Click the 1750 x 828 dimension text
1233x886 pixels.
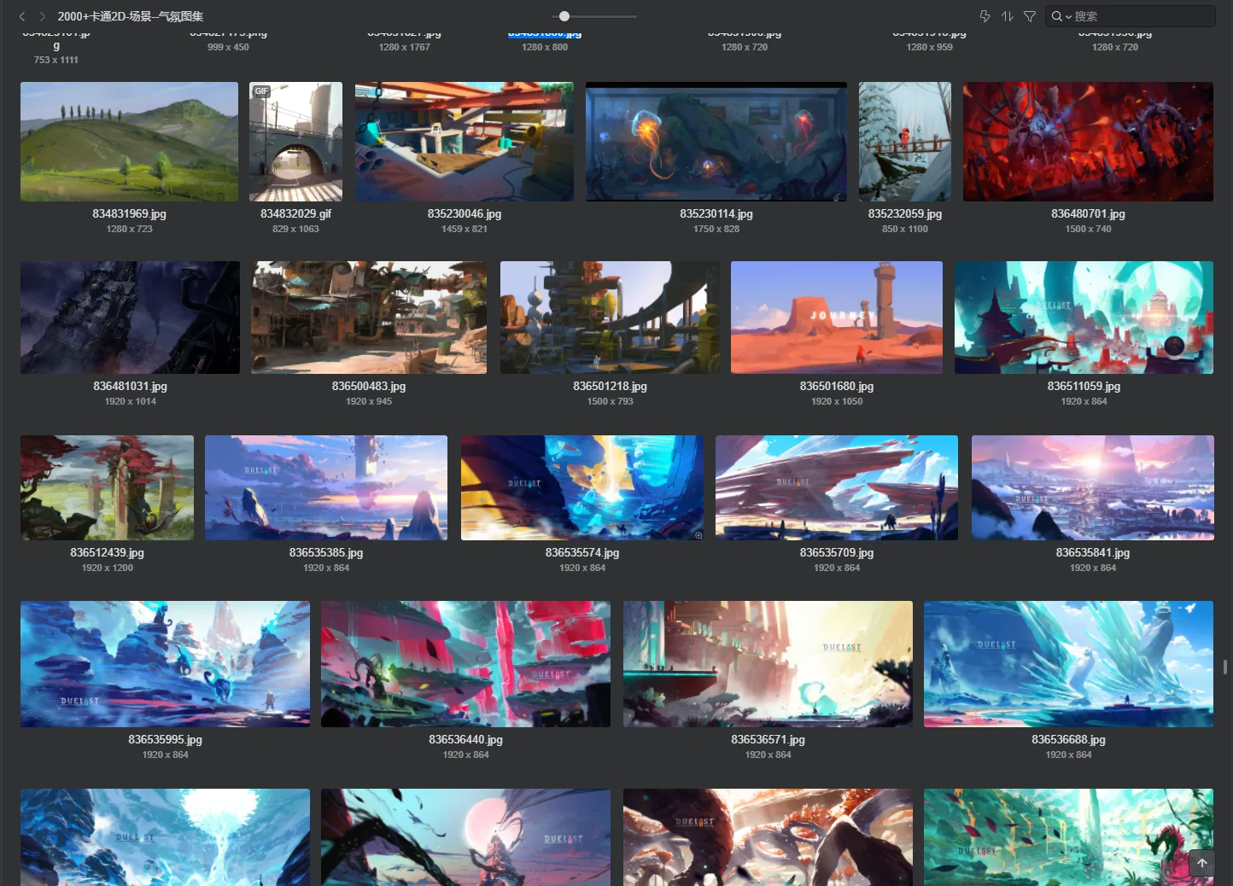tap(716, 230)
